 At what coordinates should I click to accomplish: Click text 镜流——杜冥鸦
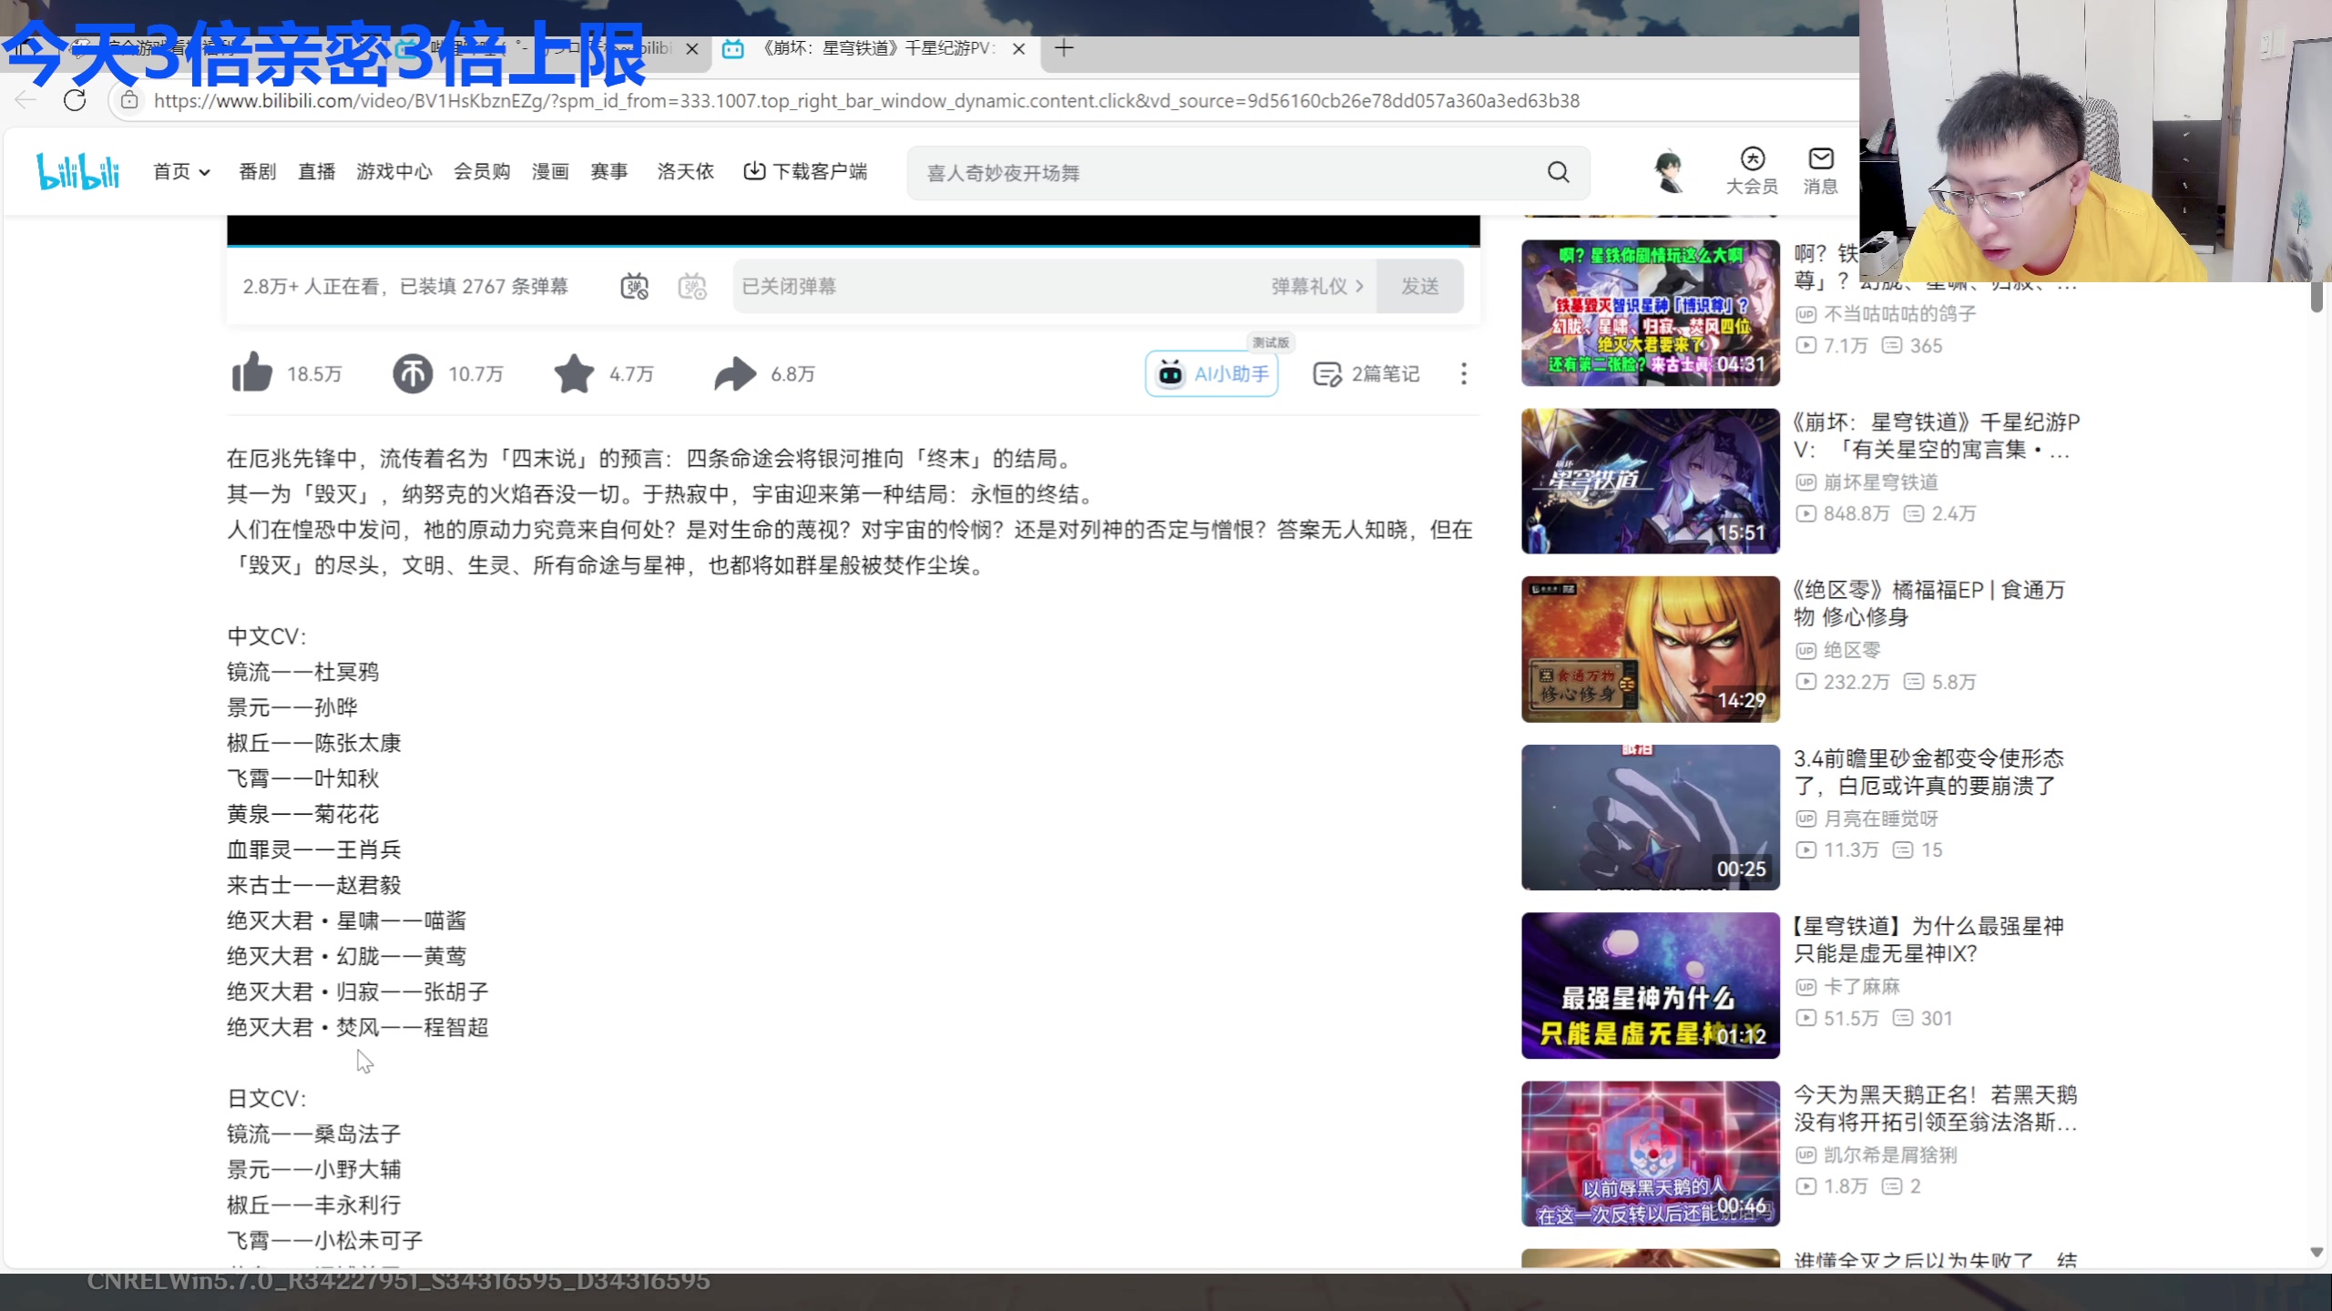point(302,672)
